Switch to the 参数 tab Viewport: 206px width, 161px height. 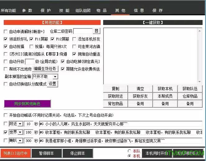click(27, 10)
